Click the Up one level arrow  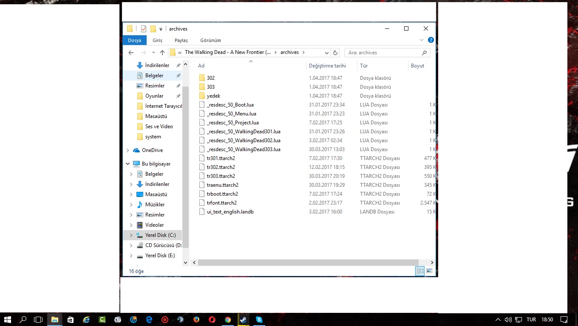[162, 53]
